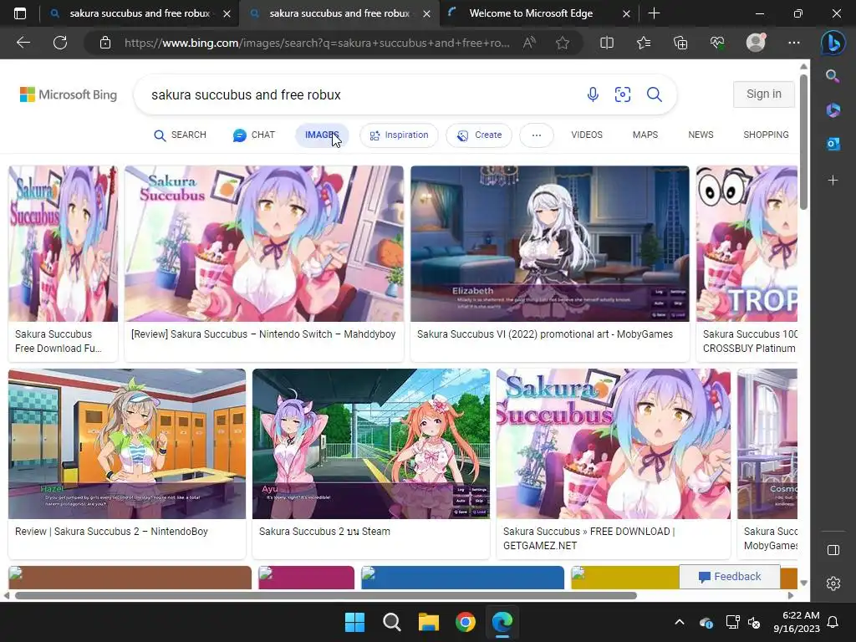Click the Microsoft Bing logo
Viewport: 856px width, 642px height.
click(69, 94)
